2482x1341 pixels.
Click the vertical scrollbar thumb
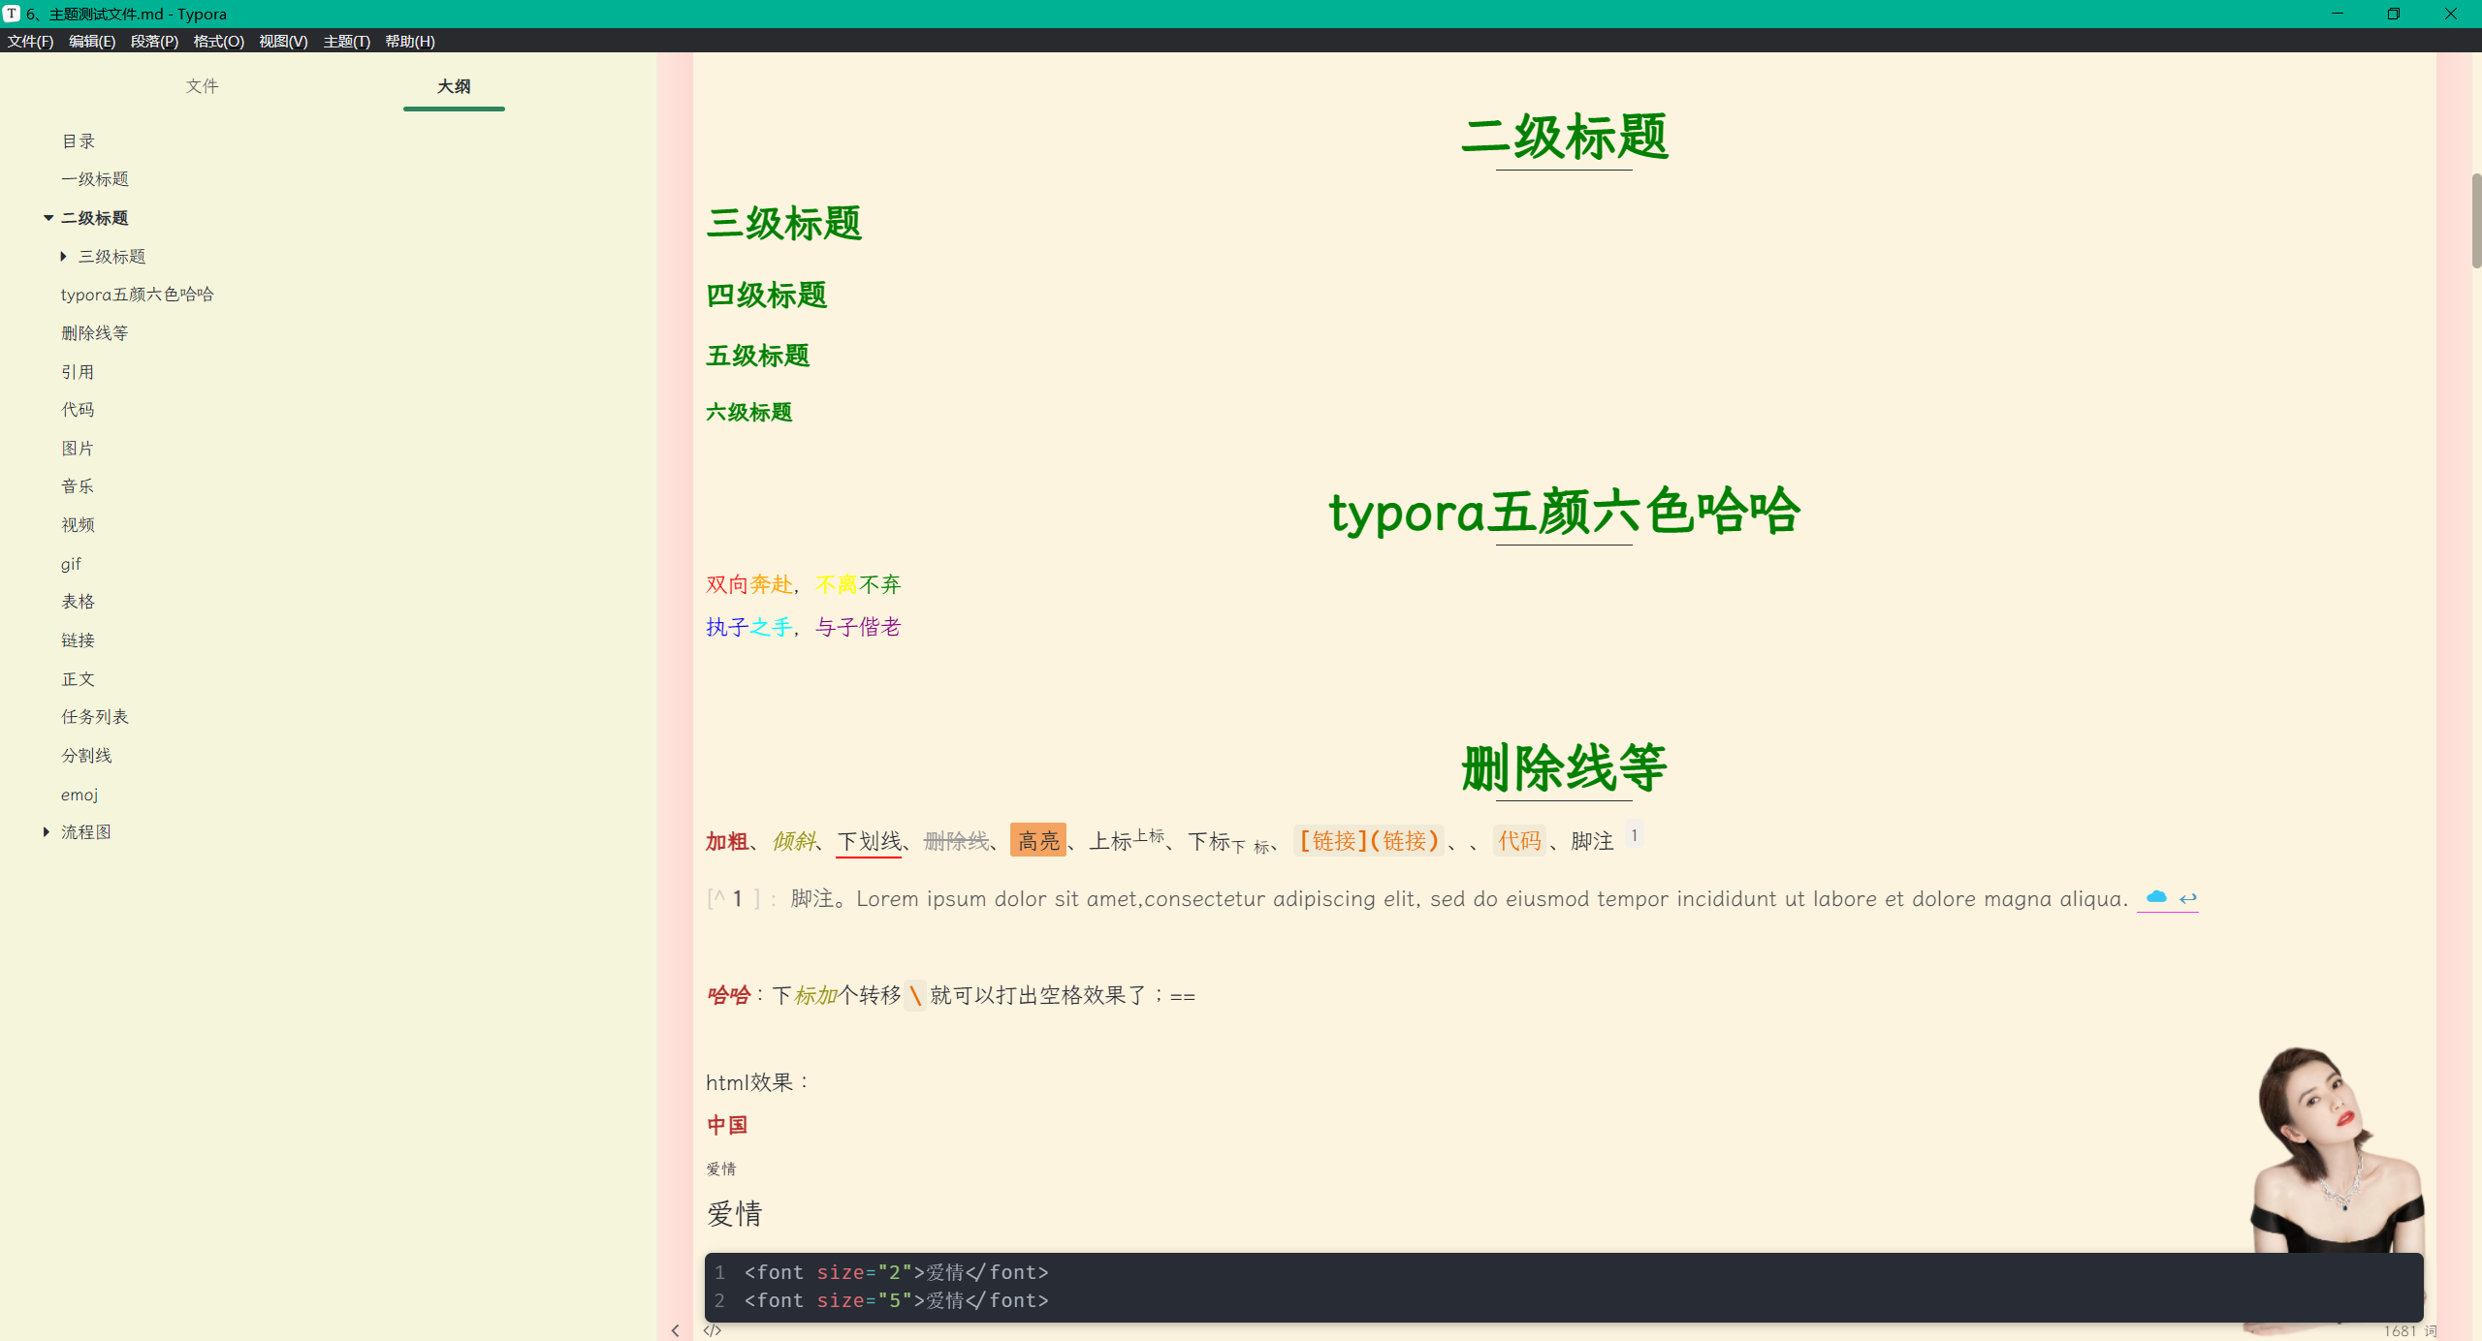coord(2476,221)
